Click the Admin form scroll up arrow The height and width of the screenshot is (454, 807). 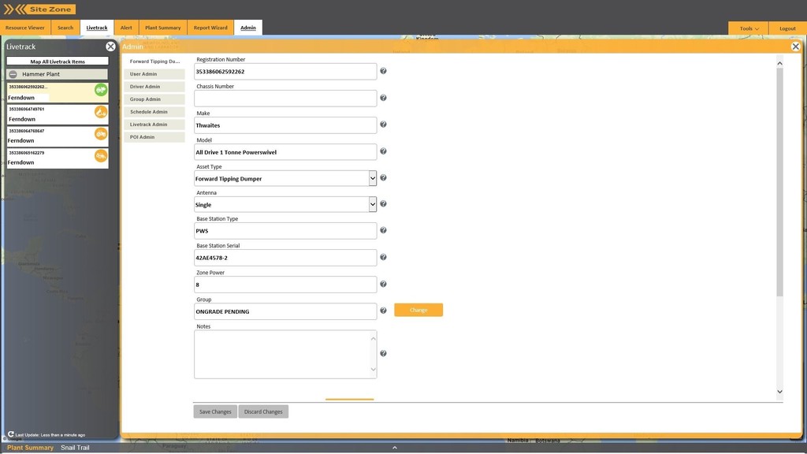coord(779,63)
